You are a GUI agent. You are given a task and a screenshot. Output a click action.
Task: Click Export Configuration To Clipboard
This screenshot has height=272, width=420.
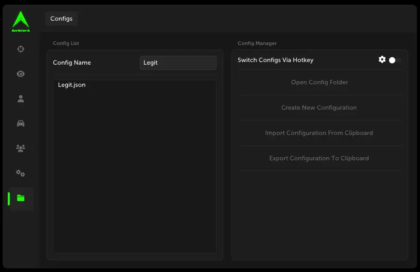click(319, 158)
